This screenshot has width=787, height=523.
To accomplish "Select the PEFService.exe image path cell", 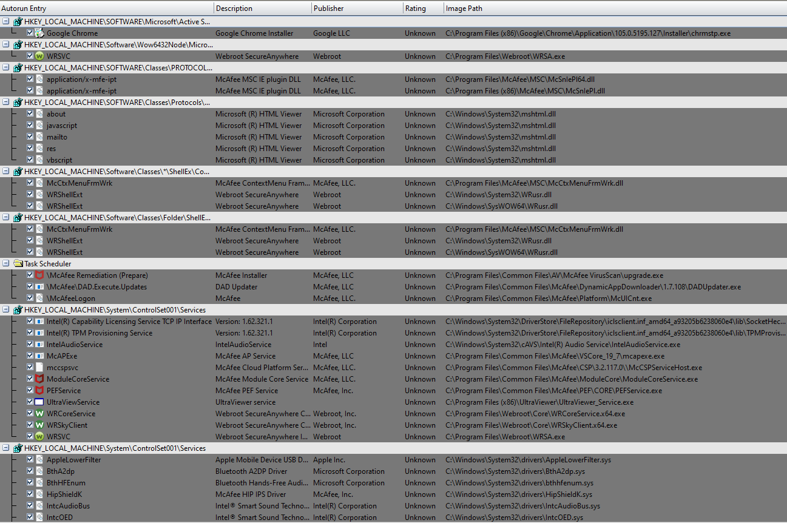I will click(x=554, y=391).
